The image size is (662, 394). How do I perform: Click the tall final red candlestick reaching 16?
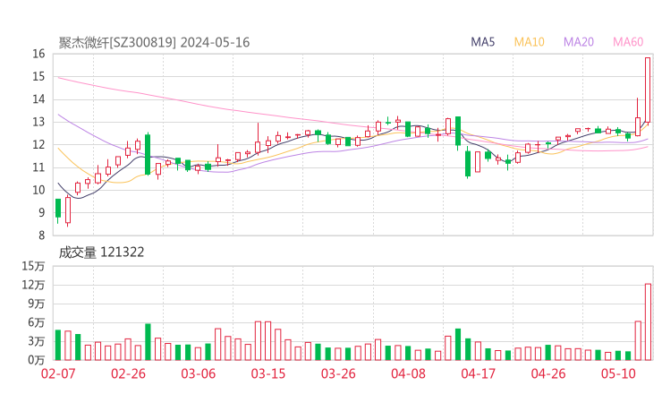(648, 90)
